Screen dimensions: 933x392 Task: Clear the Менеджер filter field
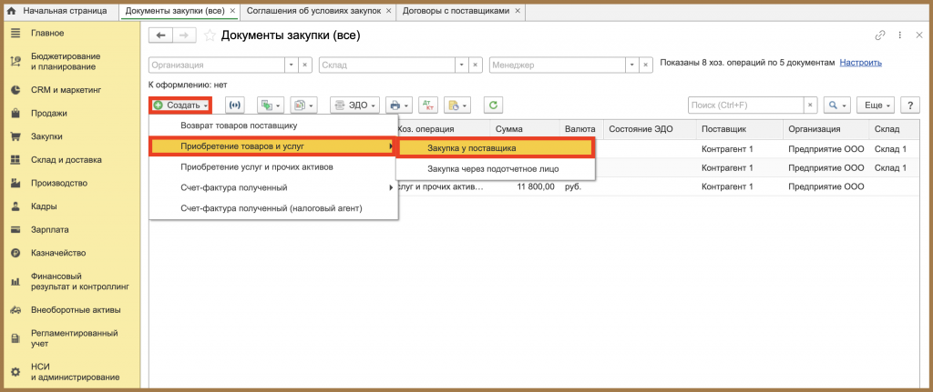[644, 65]
